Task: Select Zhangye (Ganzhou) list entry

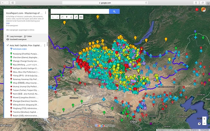Action: tap(26, 101)
